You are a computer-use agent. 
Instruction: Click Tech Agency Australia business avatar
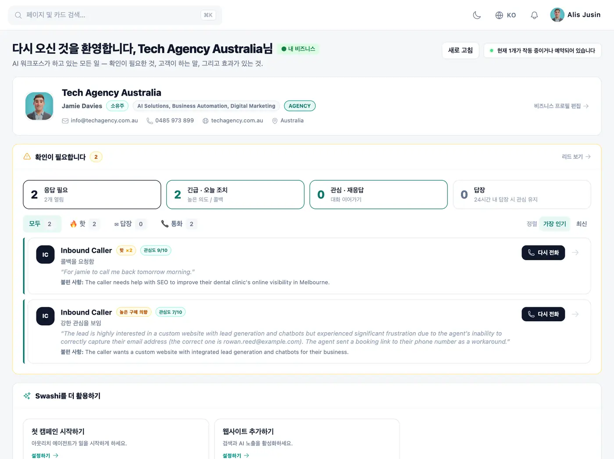(39, 106)
